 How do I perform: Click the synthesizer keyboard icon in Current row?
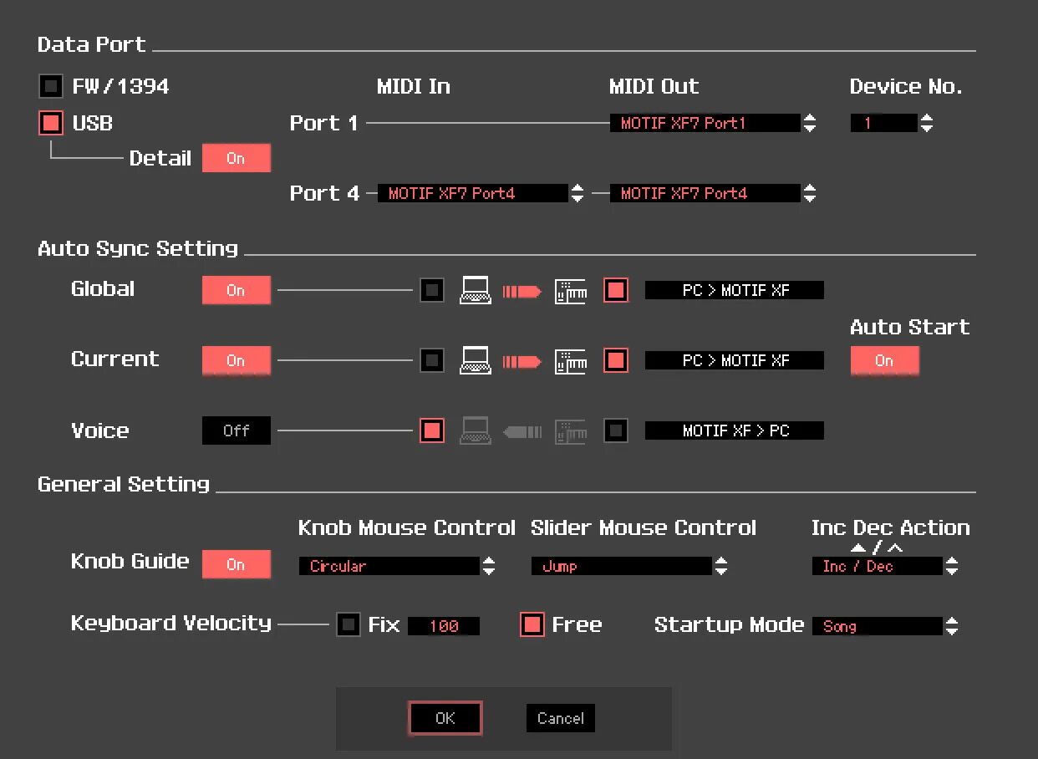571,361
